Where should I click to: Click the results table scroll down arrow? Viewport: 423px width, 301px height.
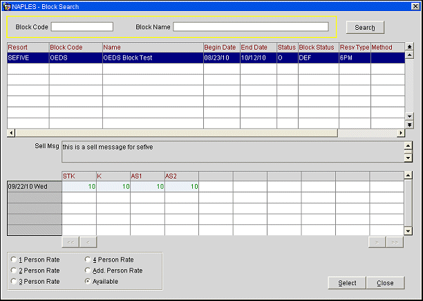click(x=408, y=116)
